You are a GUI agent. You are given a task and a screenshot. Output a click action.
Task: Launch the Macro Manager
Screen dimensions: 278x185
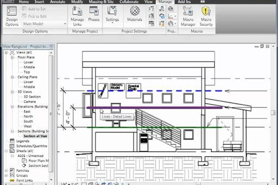click(188, 16)
